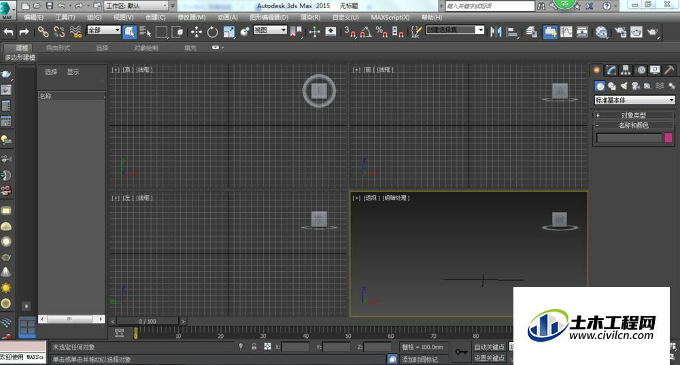Open the help question-mark dropdown arrow
The height and width of the screenshot is (365, 680).
(615, 7)
